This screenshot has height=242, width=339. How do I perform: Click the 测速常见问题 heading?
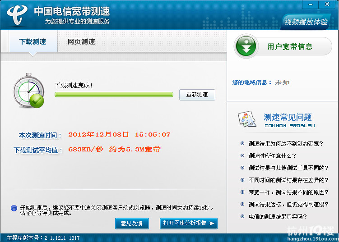coord(288,117)
